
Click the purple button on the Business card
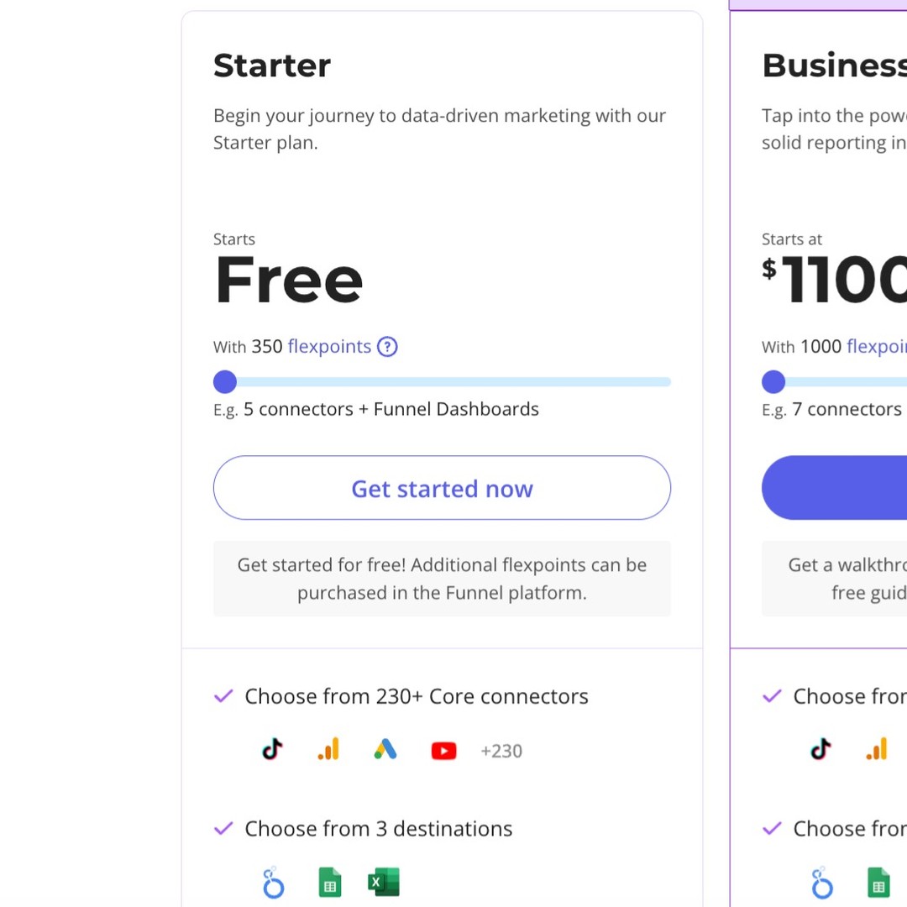click(848, 488)
